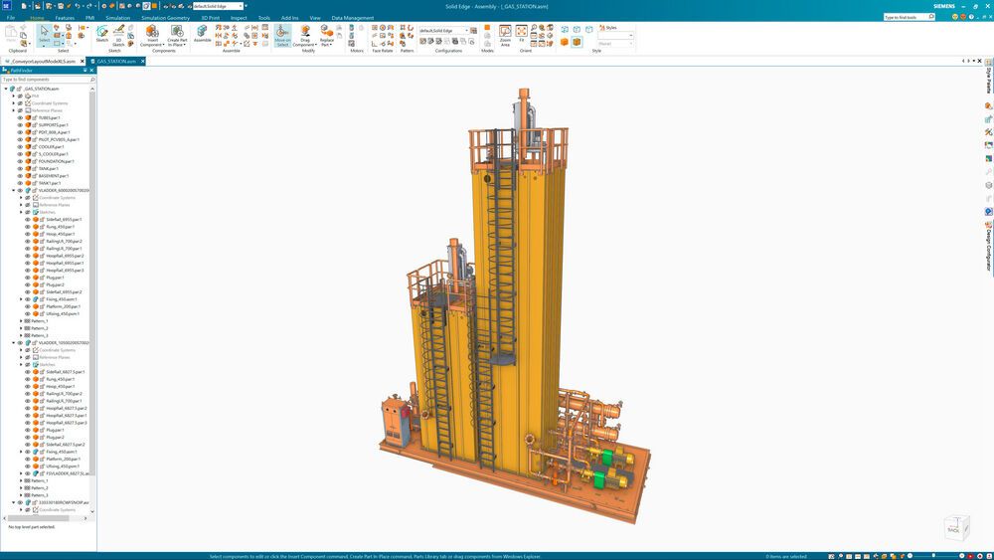
Task: Select the 3D Sketch tool
Action: pyautogui.click(x=118, y=35)
